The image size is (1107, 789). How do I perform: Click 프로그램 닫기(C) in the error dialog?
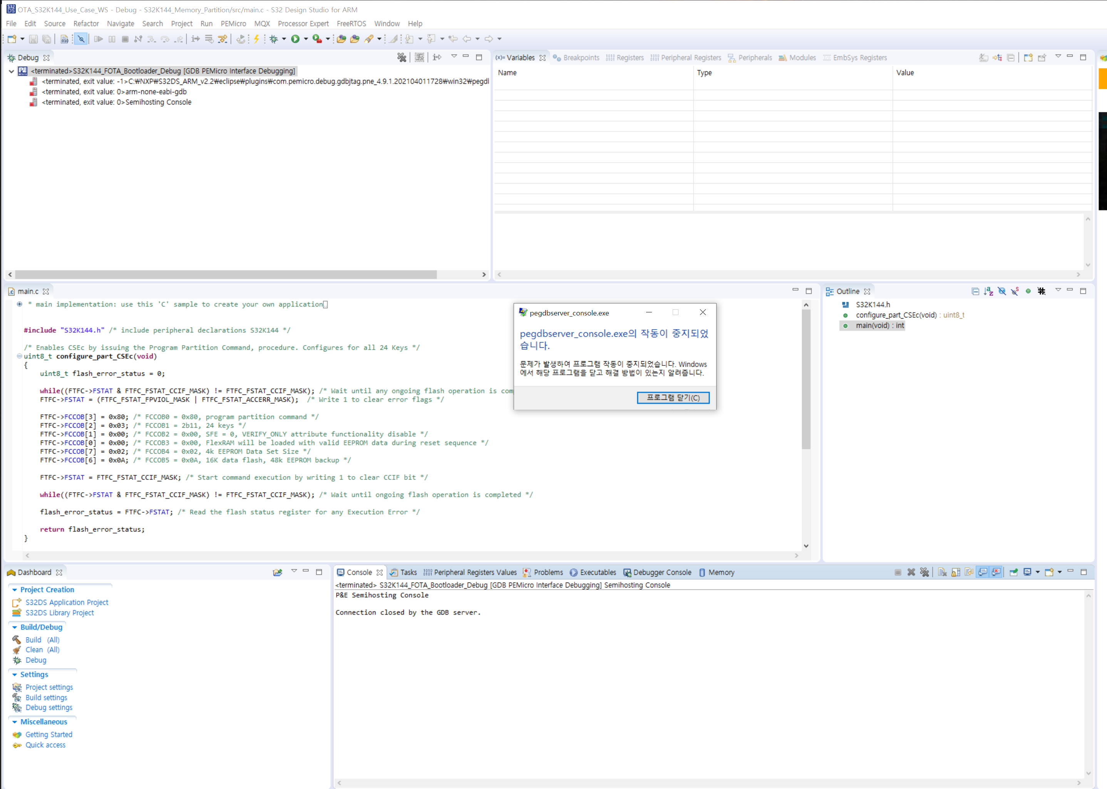(x=673, y=397)
